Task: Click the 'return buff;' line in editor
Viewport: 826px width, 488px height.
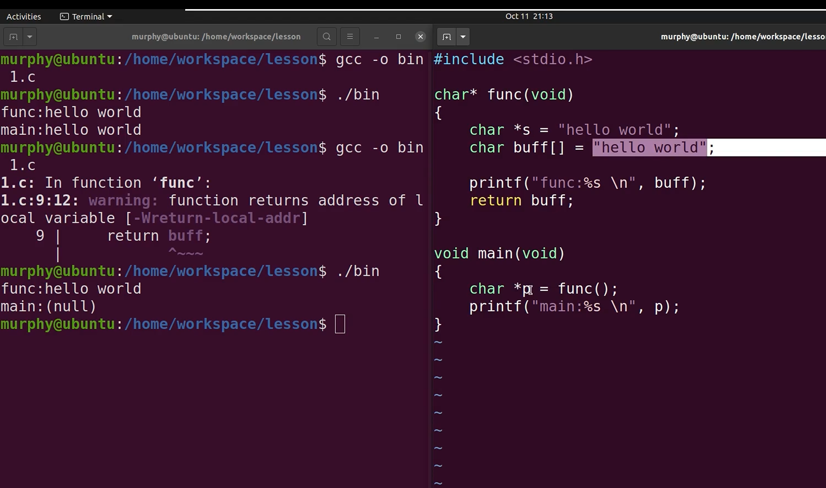Action: (521, 201)
